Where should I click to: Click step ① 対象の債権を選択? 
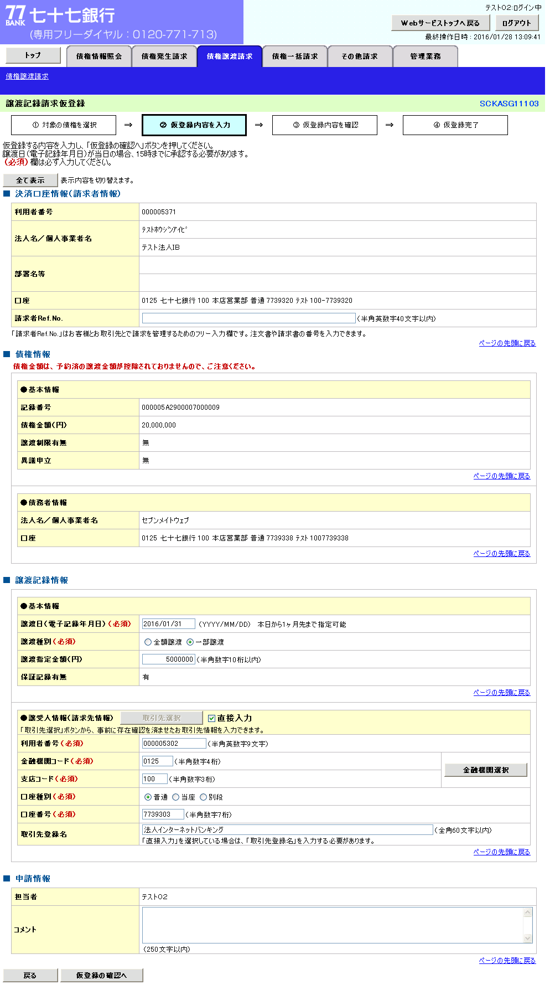pyautogui.click(x=64, y=125)
